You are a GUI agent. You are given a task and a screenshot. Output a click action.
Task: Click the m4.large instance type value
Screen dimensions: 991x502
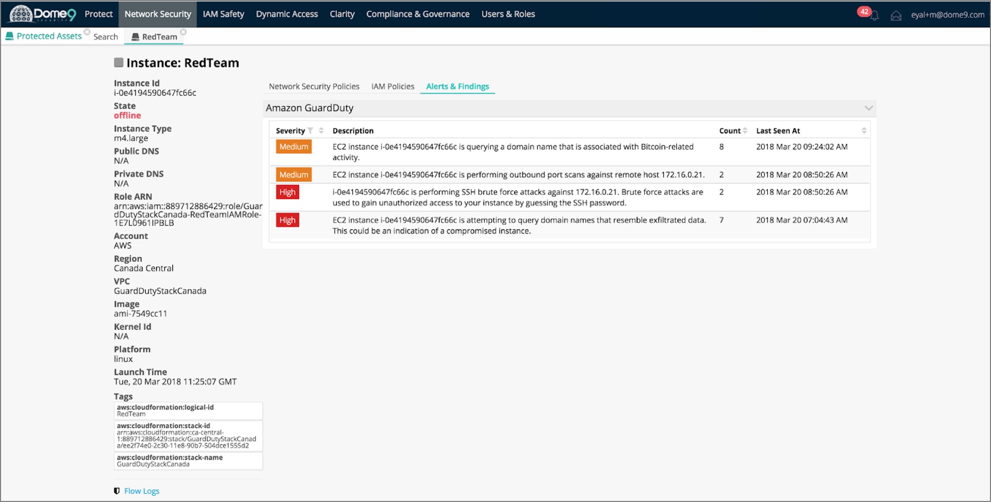pos(131,138)
